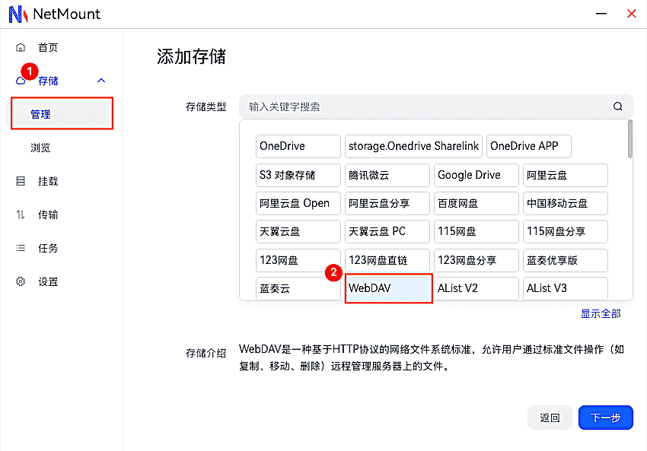Image resolution: width=647 pixels, height=451 pixels.
Task: Click the 下一步 button
Action: 605,418
